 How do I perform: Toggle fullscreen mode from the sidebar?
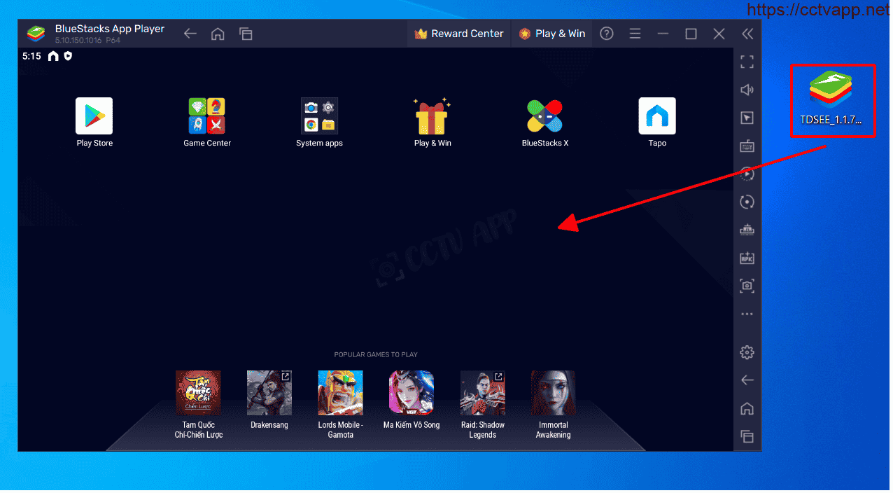click(747, 62)
